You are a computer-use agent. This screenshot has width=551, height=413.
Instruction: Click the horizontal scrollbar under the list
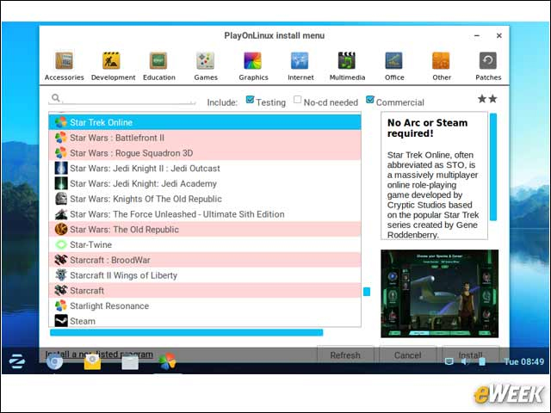[x=186, y=332]
